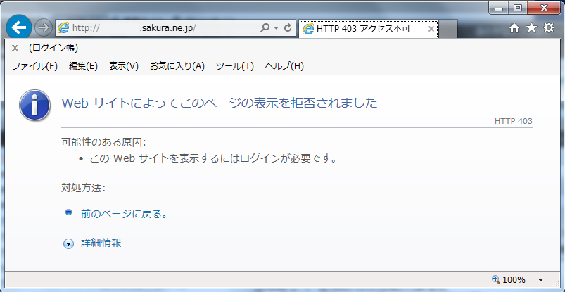Close the (ログイン帳) toolbar with its x
This screenshot has width=565, height=292.
tap(15, 49)
